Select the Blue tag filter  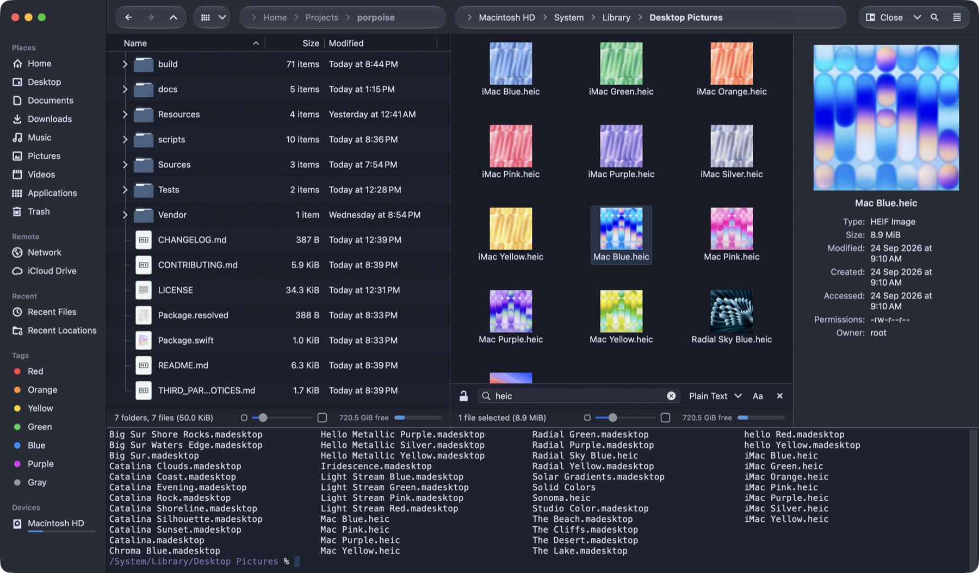click(36, 445)
